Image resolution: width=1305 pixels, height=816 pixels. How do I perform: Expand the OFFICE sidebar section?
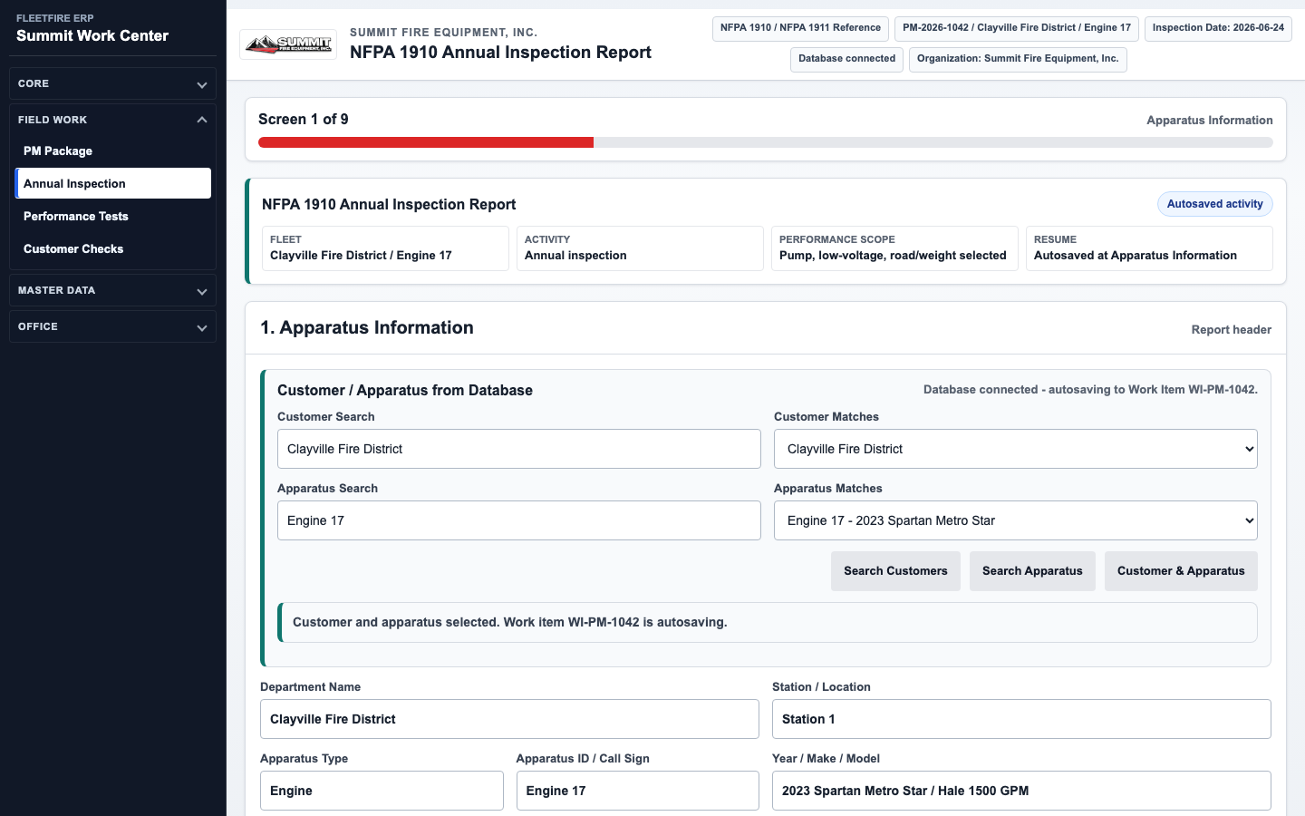click(112, 326)
